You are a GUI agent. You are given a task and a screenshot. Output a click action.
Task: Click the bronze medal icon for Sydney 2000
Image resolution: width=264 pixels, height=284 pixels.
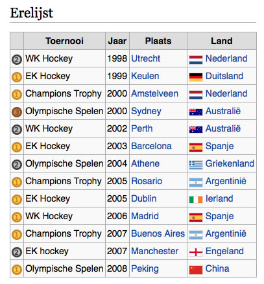[x=17, y=112]
